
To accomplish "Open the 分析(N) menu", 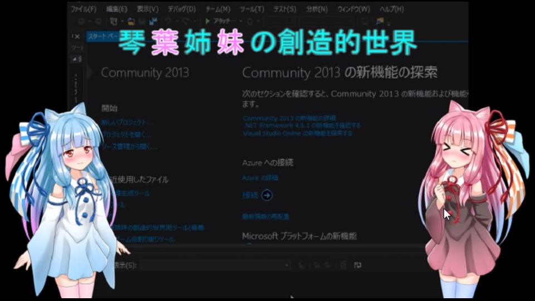I will (317, 9).
